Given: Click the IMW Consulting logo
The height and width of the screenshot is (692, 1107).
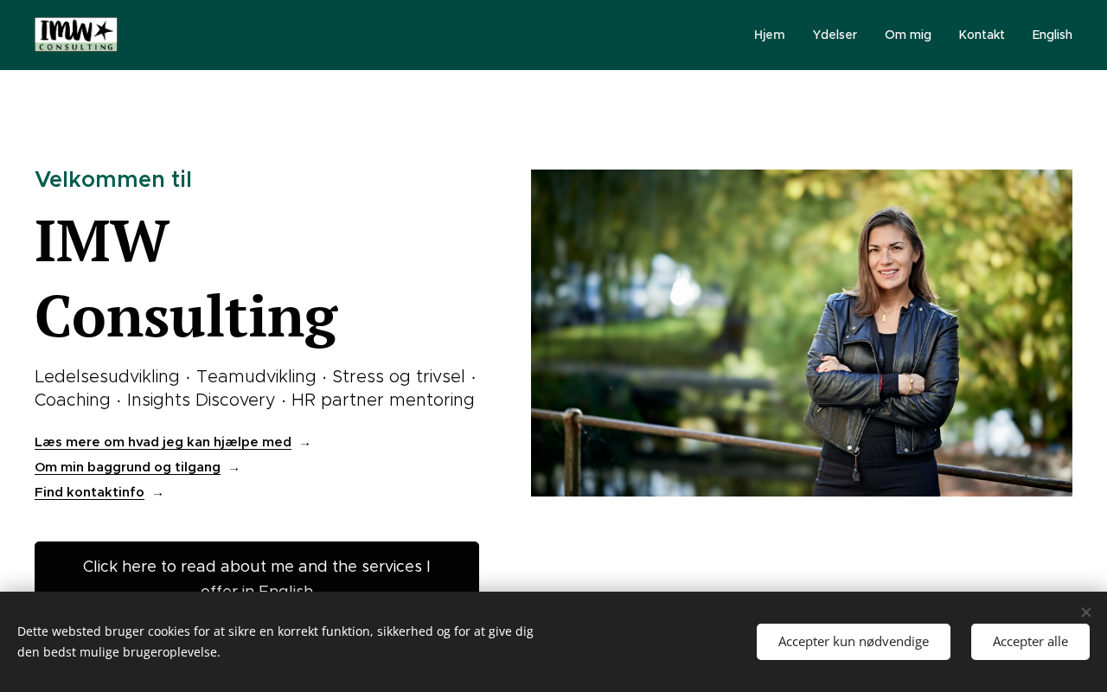Looking at the screenshot, I should coord(76,35).
